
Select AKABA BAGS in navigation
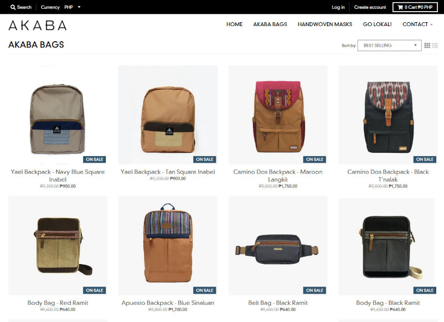click(270, 24)
